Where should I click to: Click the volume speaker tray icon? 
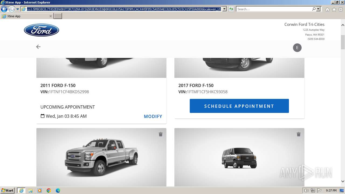coord(306,190)
